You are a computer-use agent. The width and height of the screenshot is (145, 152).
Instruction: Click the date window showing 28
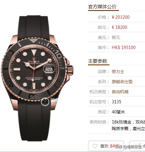(x=49, y=70)
